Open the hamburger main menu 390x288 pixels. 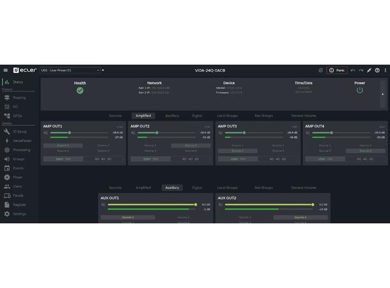6,70
